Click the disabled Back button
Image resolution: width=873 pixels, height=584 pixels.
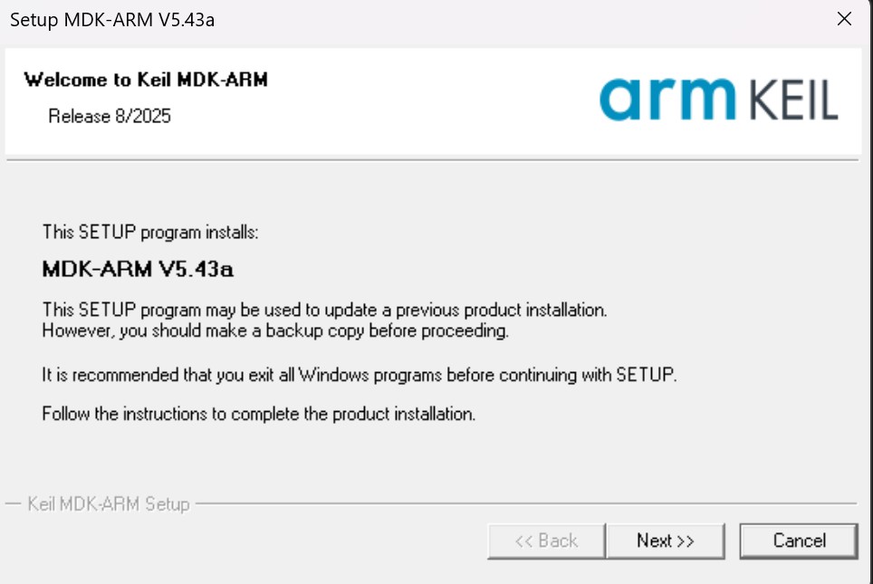point(545,541)
